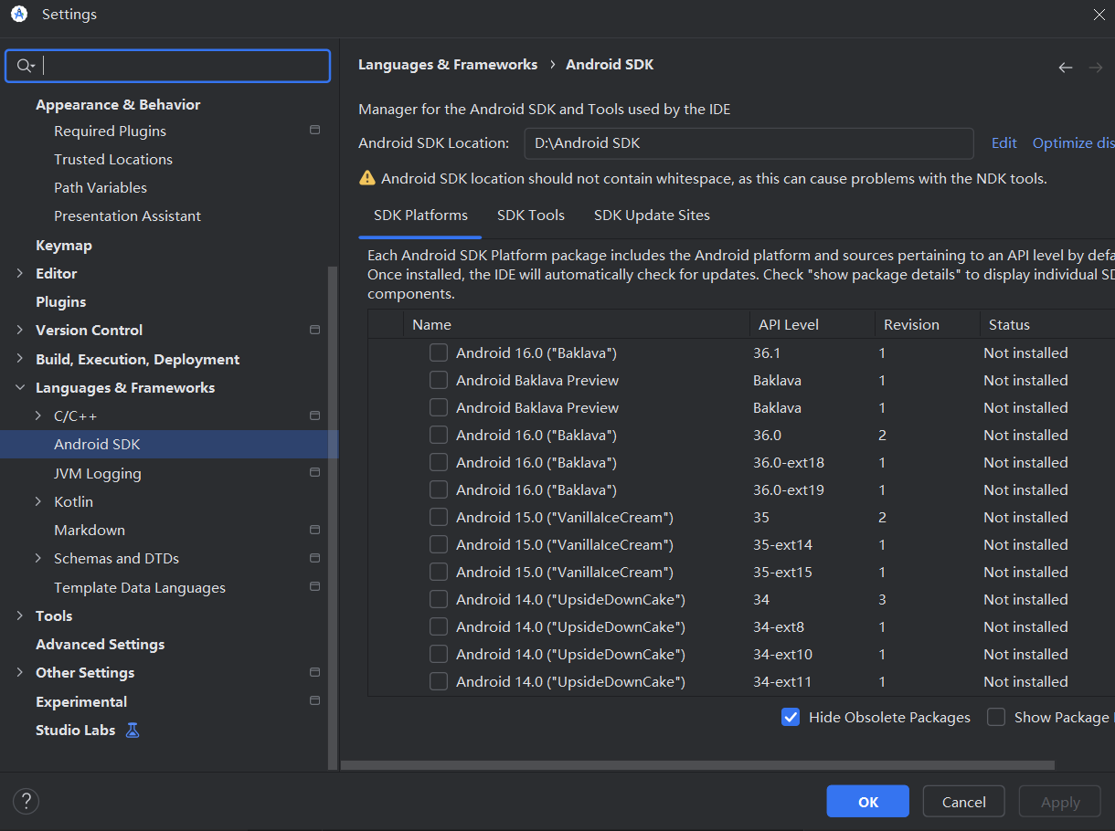Click project-level icon beside Version Control

(x=314, y=330)
